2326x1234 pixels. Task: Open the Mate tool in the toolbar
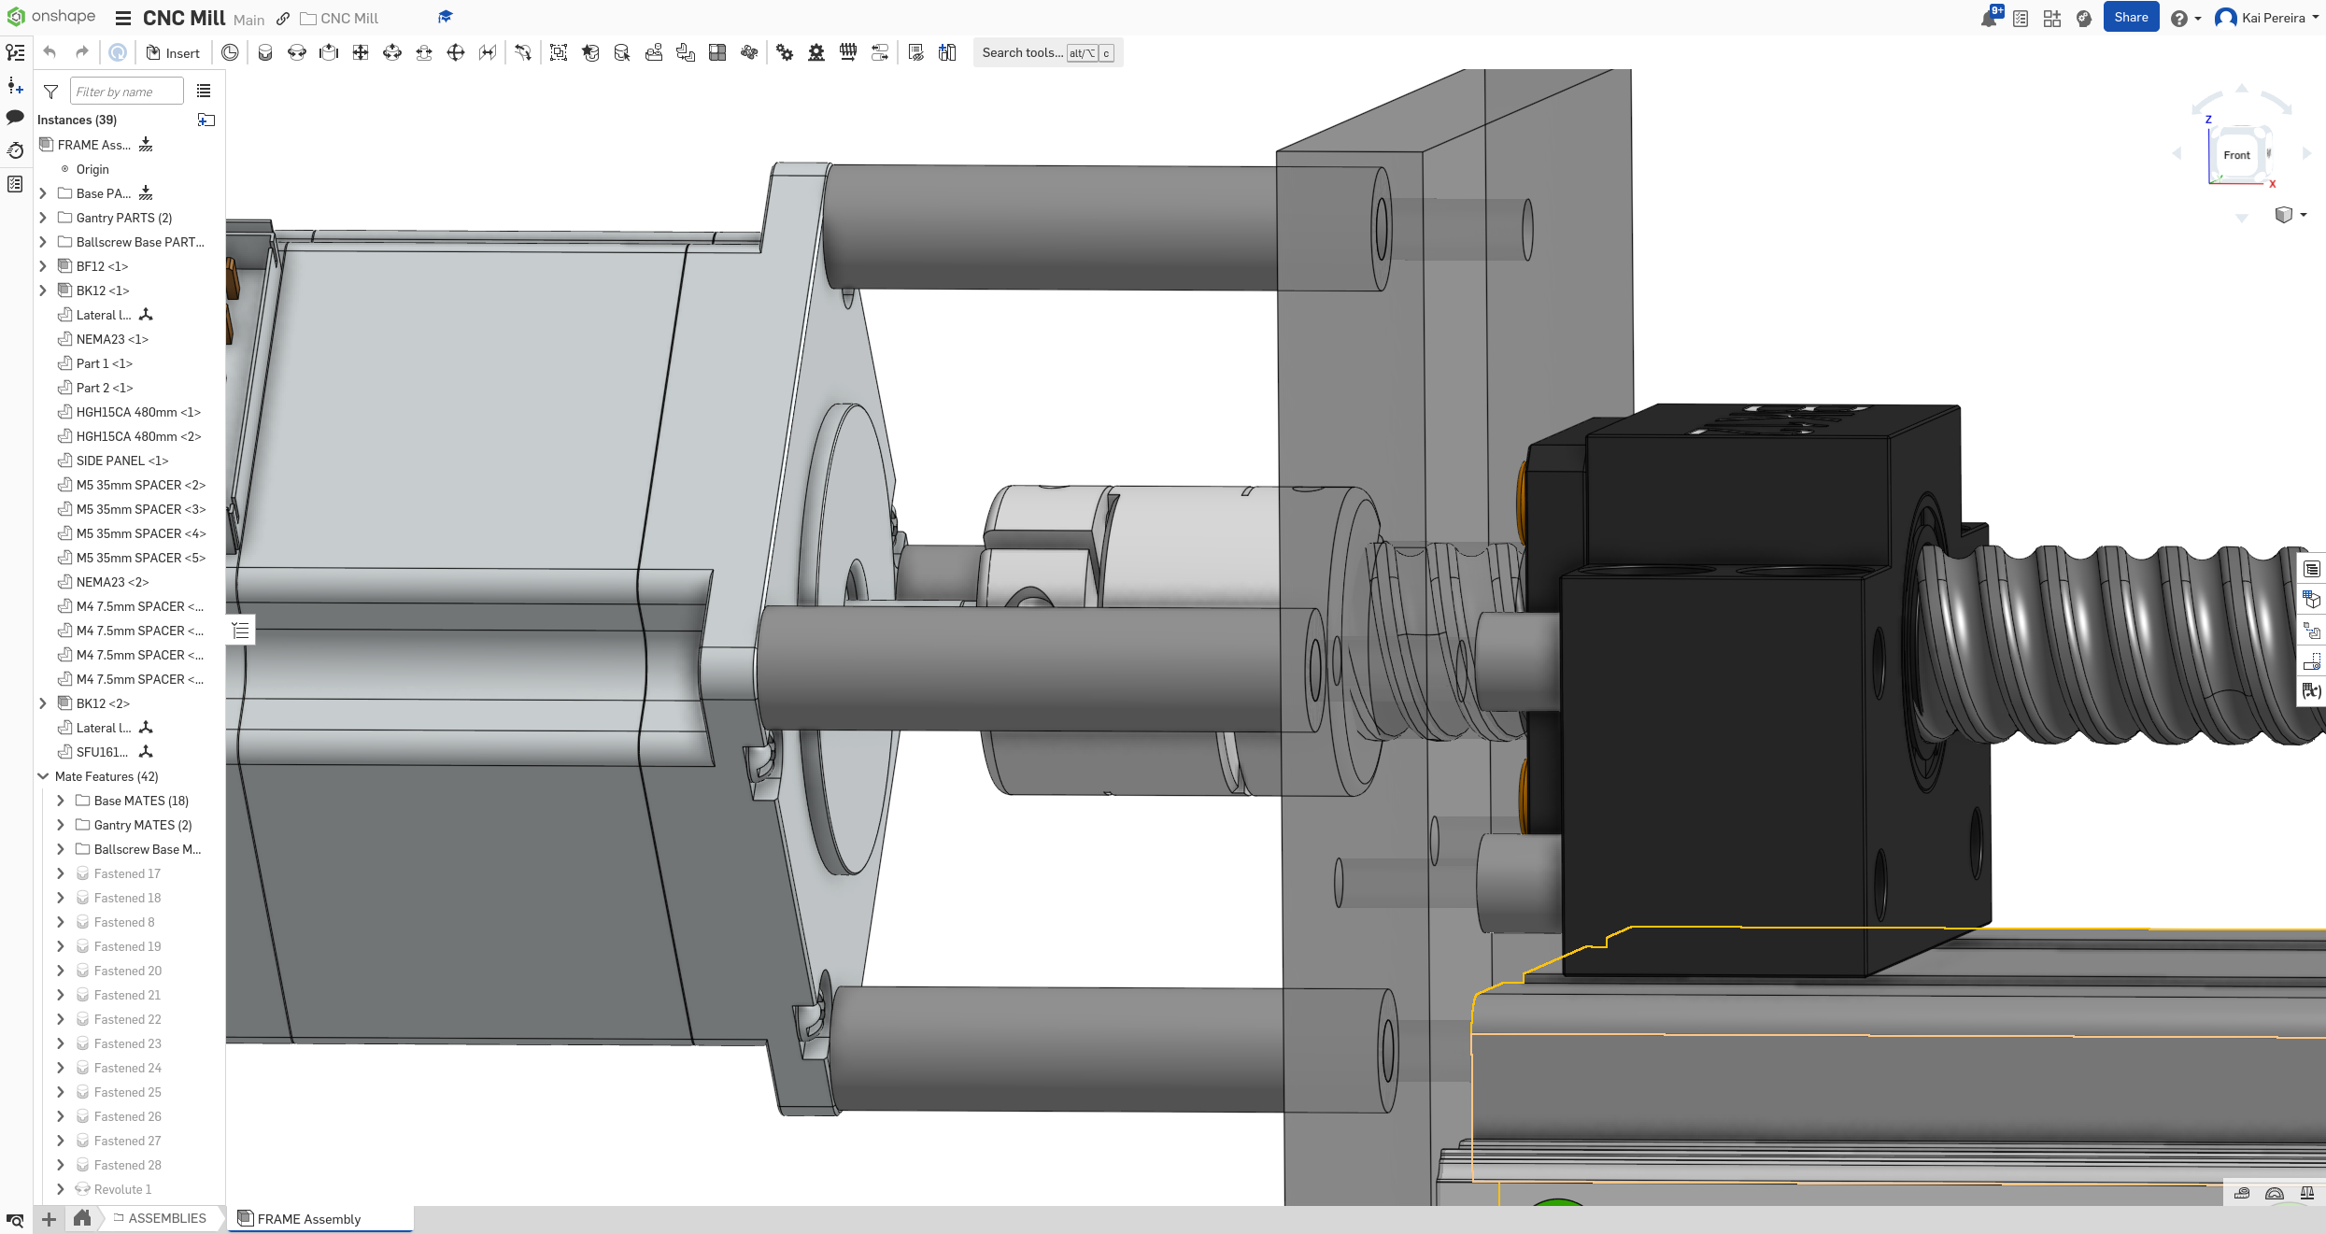[x=265, y=52]
